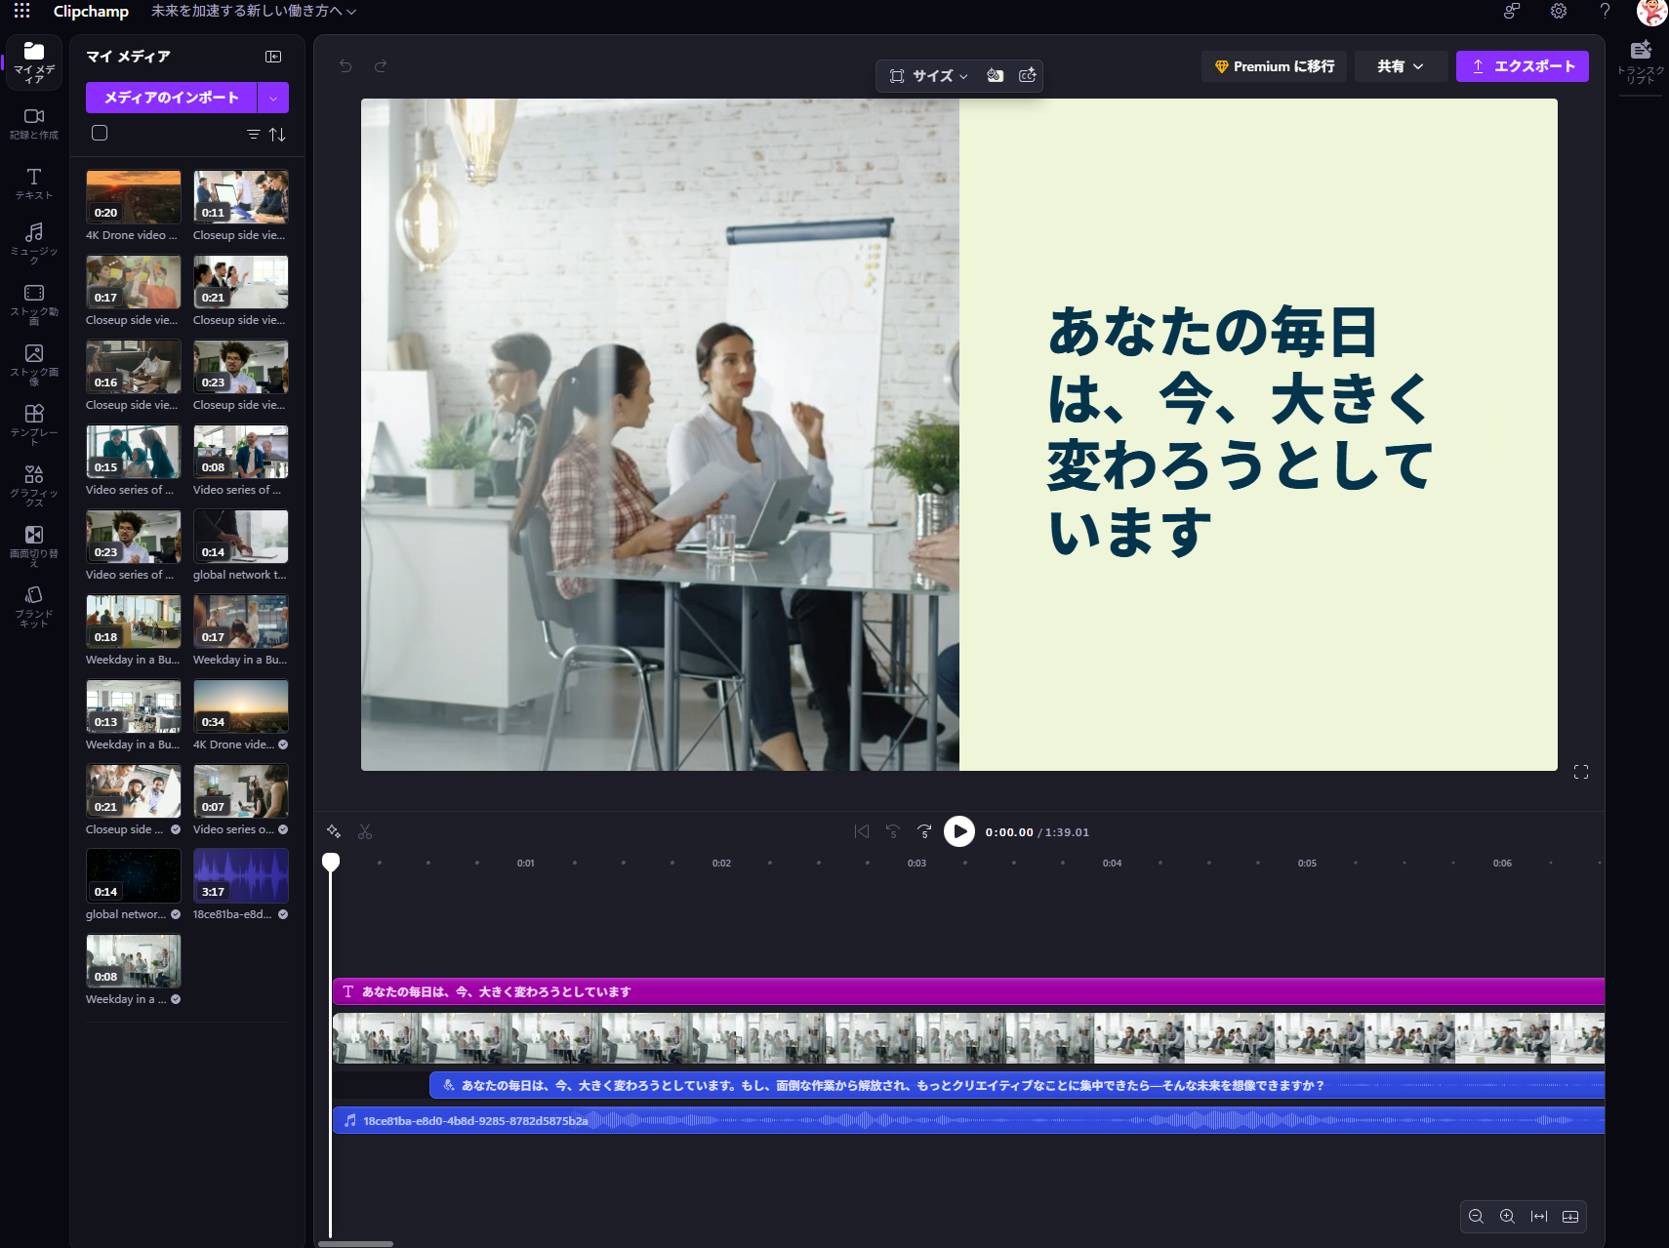Collapse the マイ メディア panel
This screenshot has width=1669, height=1248.
(x=273, y=57)
